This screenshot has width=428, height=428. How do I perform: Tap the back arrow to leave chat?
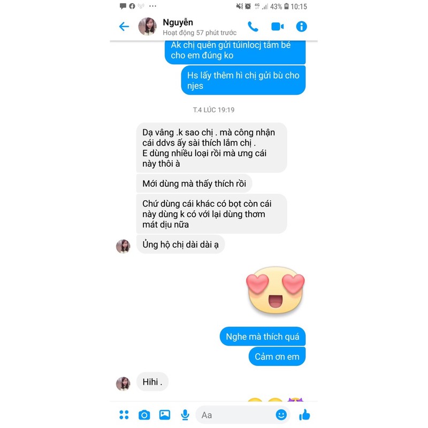pyautogui.click(x=124, y=26)
